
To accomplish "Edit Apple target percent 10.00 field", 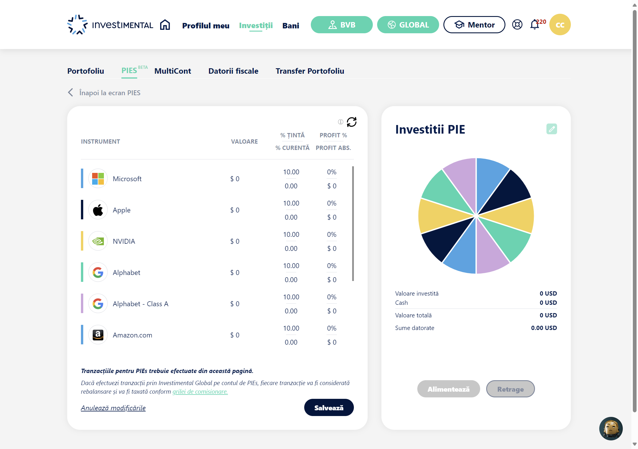I will [x=291, y=203].
